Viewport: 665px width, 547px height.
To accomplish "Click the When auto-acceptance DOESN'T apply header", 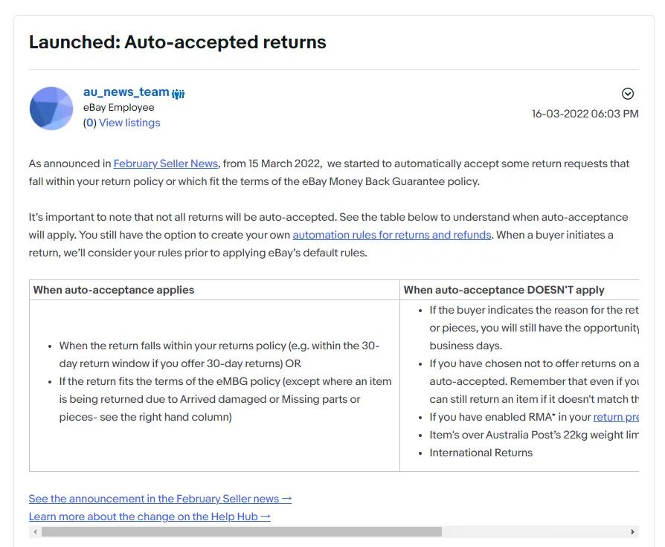I will 504,290.
